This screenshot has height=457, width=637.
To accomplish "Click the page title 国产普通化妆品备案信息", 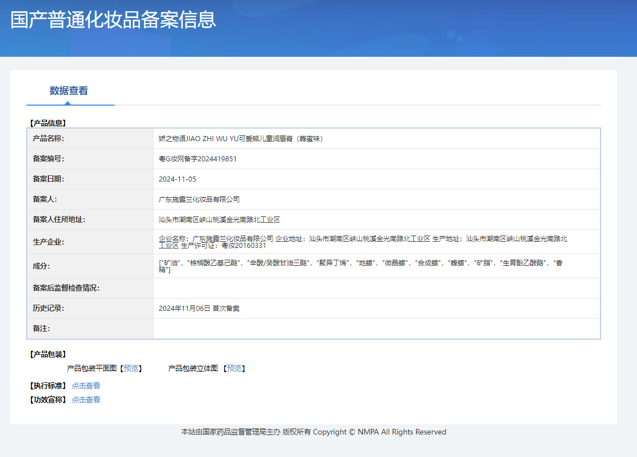I will [113, 20].
